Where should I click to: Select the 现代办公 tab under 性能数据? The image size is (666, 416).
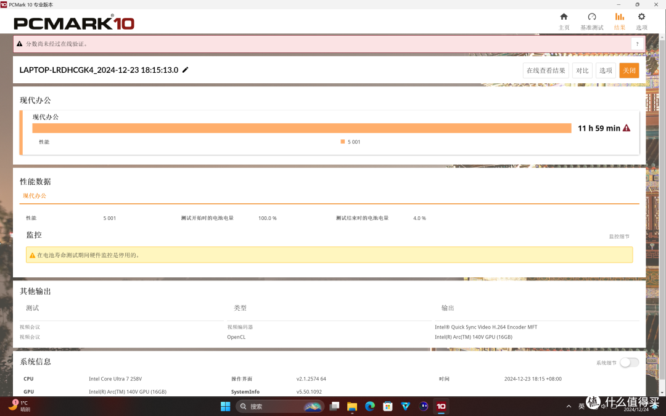point(35,195)
